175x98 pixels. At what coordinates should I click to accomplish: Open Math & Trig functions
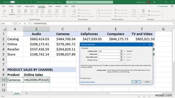pyautogui.click(x=57, y=13)
